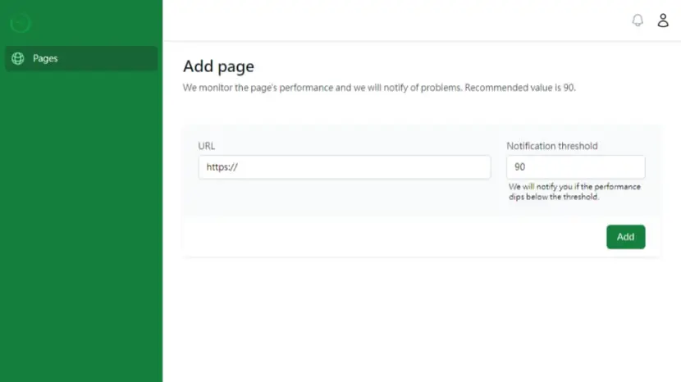Screen dimensions: 681x382
Task: Click the Recommended value is 90 sentence
Action: (x=520, y=88)
